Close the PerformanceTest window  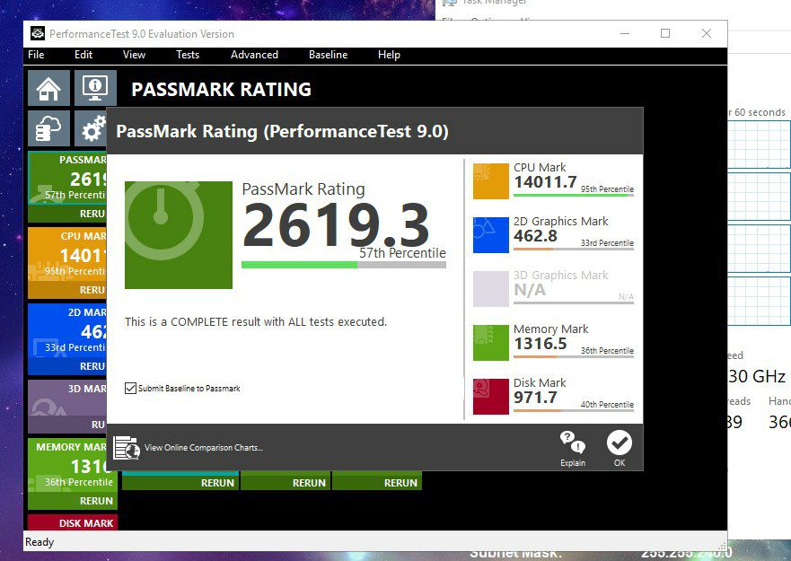(x=707, y=34)
